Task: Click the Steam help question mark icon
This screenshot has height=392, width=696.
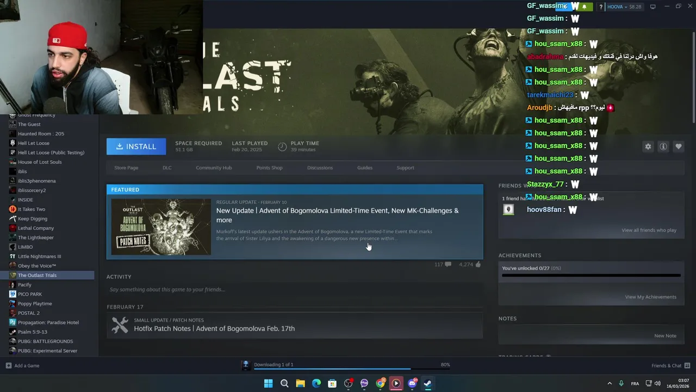Action: pyautogui.click(x=601, y=7)
